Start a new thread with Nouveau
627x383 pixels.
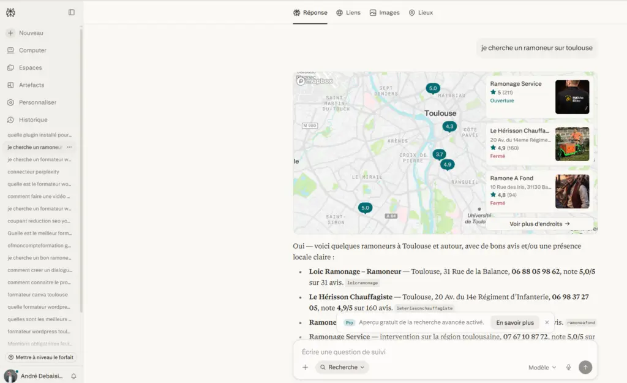tap(31, 33)
